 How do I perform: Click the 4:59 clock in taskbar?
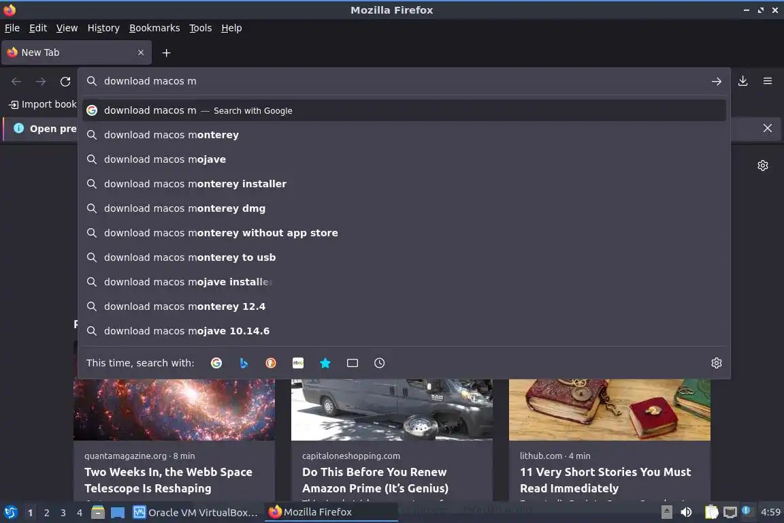tap(770, 512)
